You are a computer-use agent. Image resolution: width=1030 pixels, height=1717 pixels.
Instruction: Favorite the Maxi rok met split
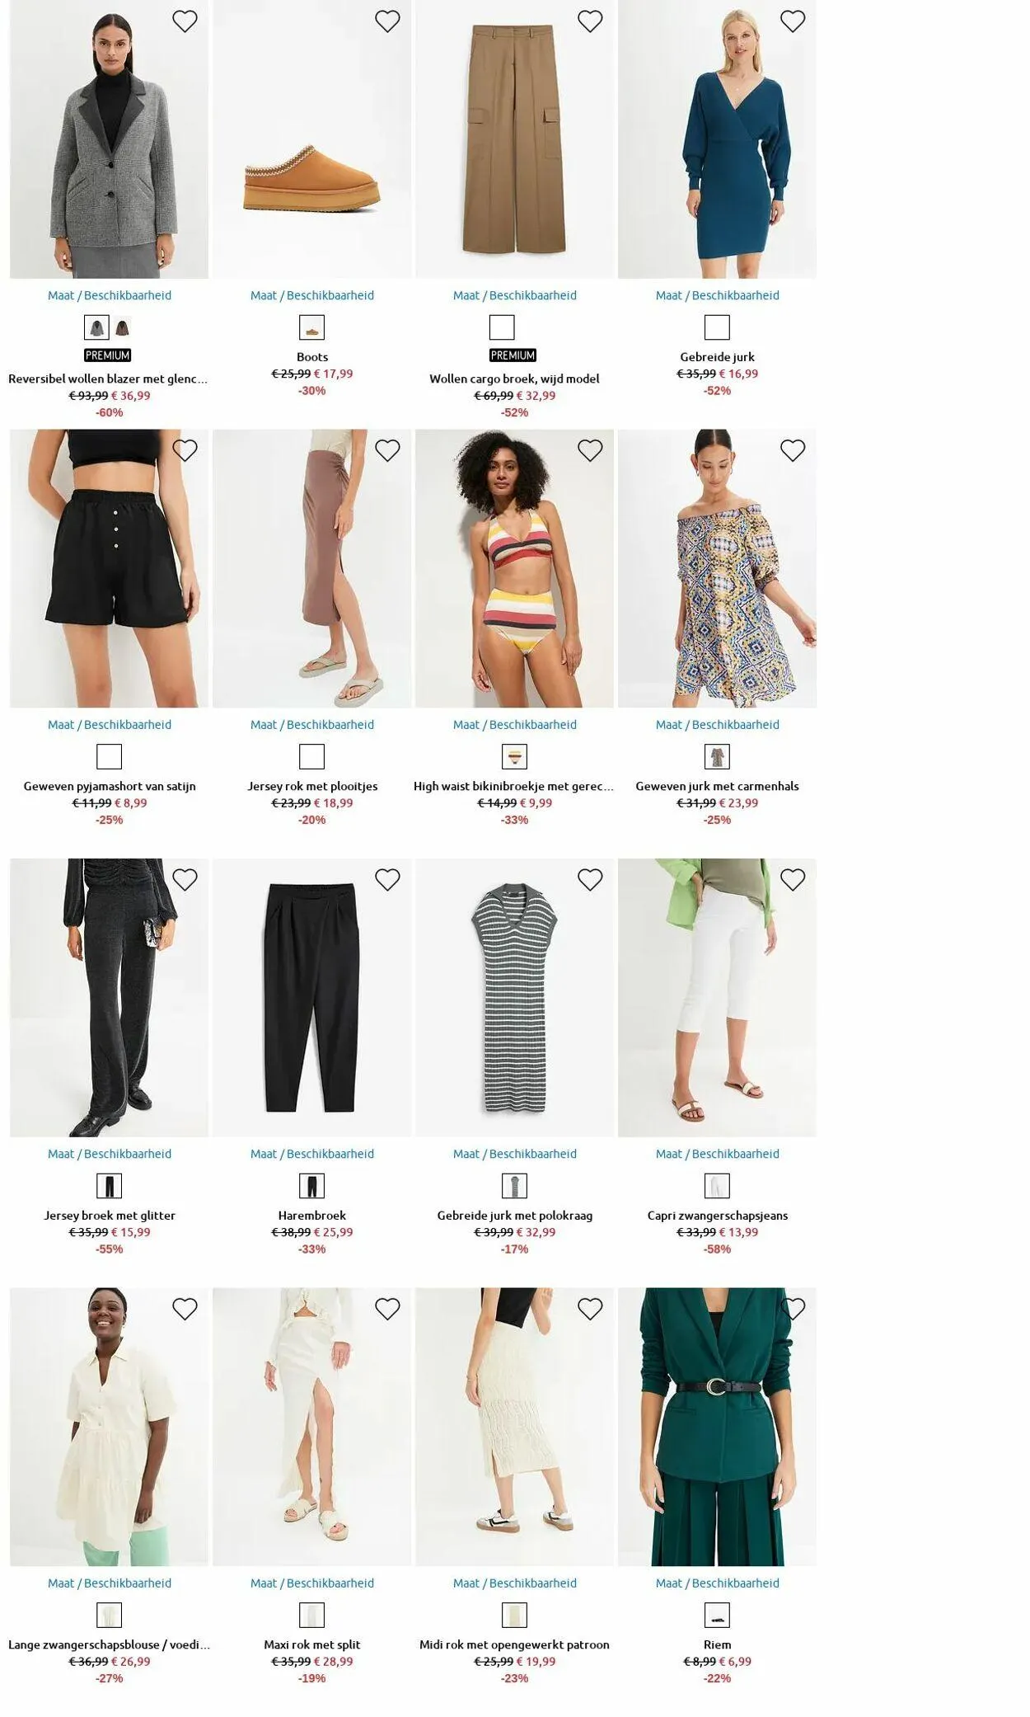[387, 1309]
